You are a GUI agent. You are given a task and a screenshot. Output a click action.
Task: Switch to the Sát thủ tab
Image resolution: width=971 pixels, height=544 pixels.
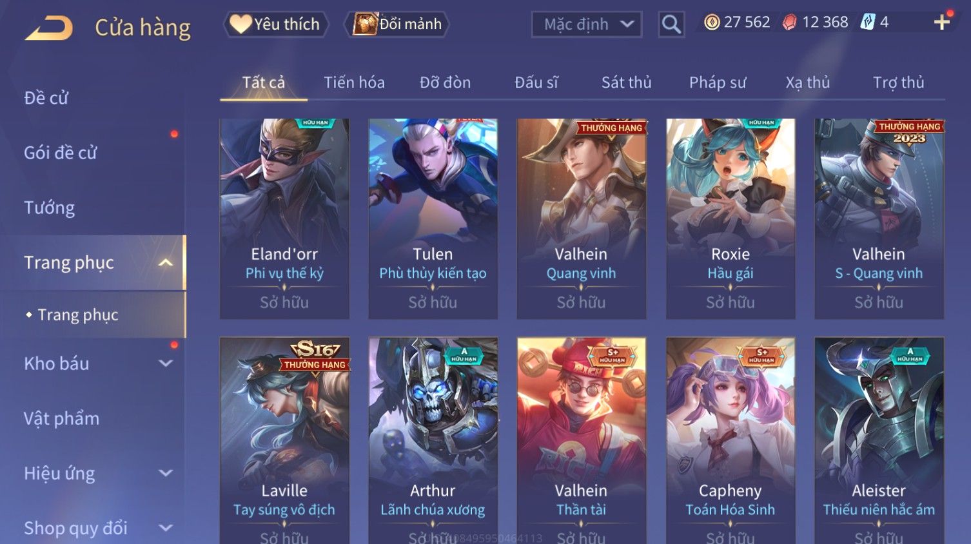pos(626,83)
